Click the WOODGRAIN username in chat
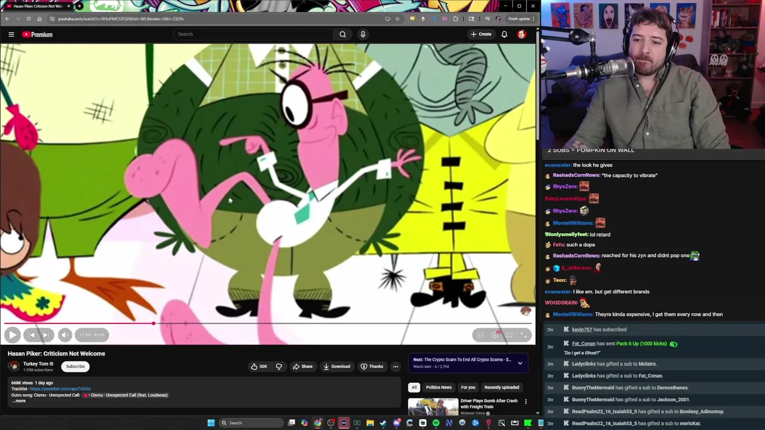This screenshot has height=430, width=765. click(561, 303)
